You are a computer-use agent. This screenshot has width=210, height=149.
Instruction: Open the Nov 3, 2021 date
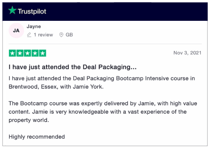[187, 53]
